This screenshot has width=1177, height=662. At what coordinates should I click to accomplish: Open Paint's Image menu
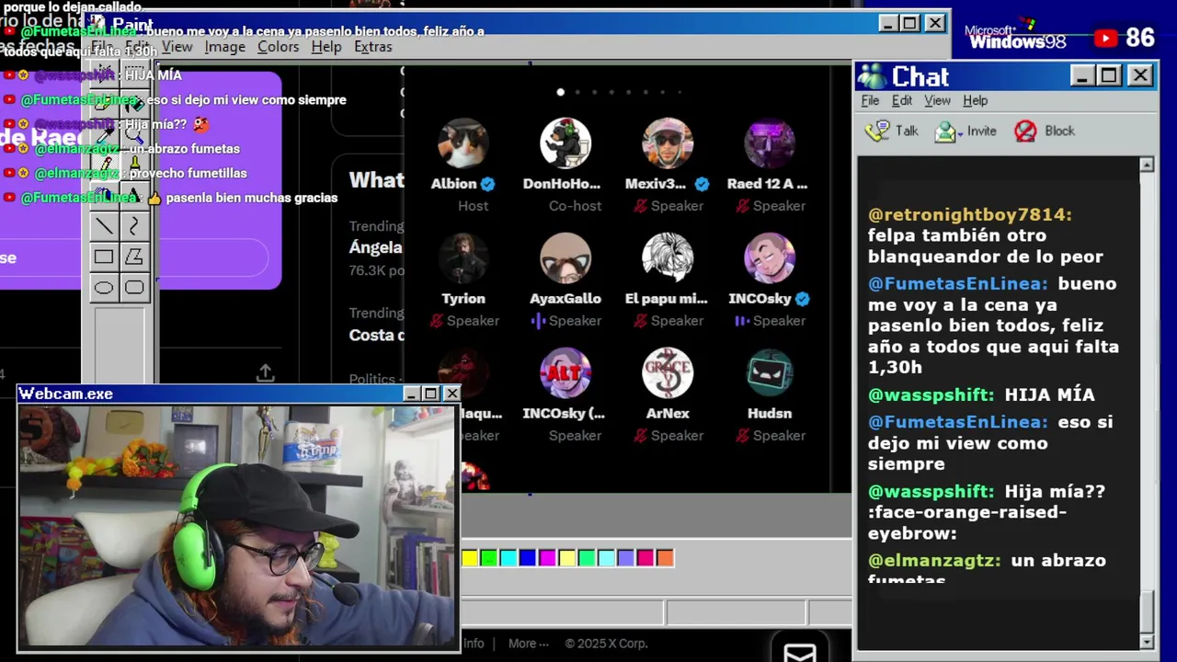pos(225,47)
